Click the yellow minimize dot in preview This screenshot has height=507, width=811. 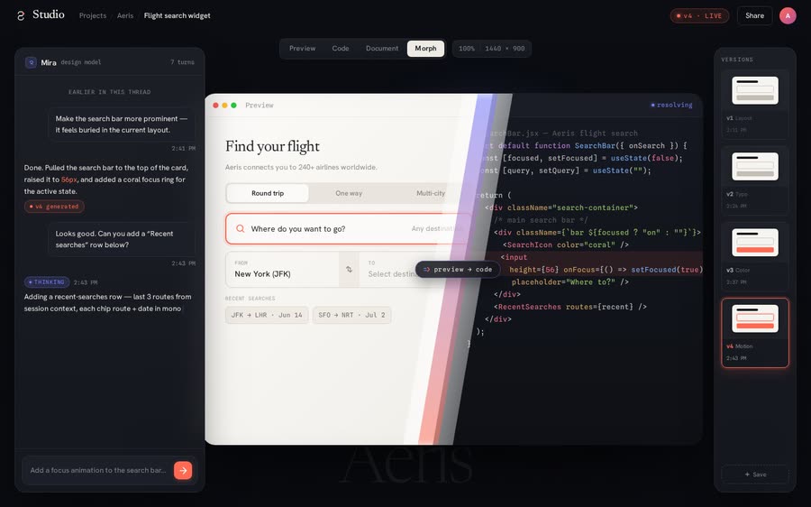[x=224, y=106]
